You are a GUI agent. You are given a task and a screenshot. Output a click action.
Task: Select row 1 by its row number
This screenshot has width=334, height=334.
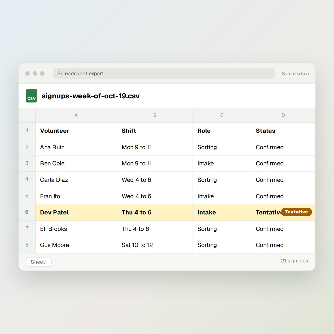(x=27, y=131)
